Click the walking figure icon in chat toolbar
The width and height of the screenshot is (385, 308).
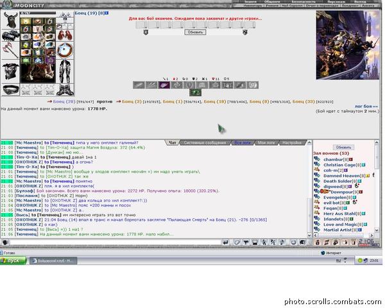(x=264, y=243)
